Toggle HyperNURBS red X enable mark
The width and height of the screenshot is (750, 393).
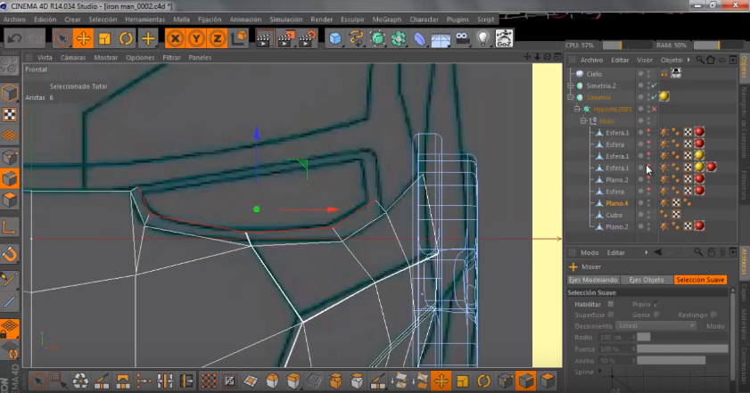tap(655, 109)
